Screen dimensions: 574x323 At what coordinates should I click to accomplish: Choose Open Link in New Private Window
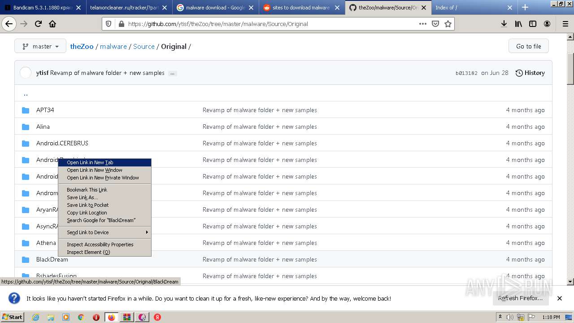[104, 178]
